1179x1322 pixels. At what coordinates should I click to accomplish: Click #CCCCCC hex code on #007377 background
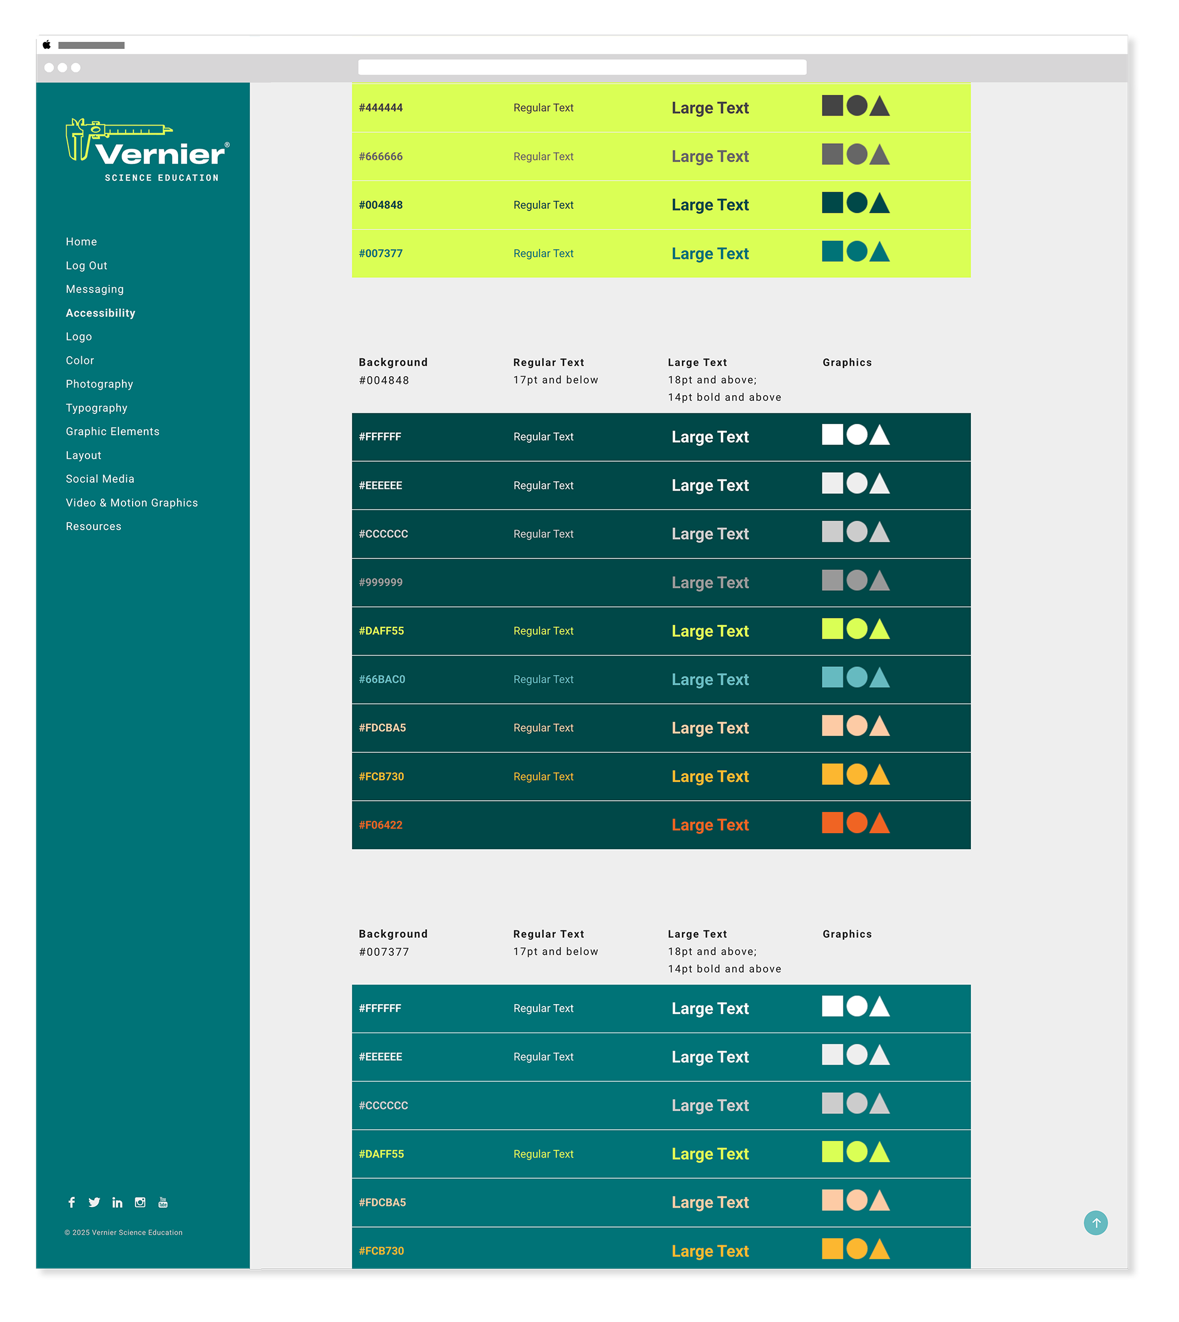(x=384, y=1106)
